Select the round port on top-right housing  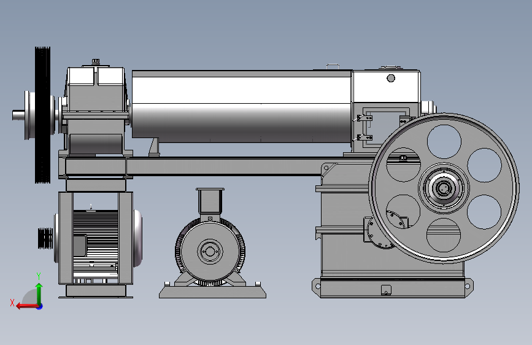click(x=391, y=79)
